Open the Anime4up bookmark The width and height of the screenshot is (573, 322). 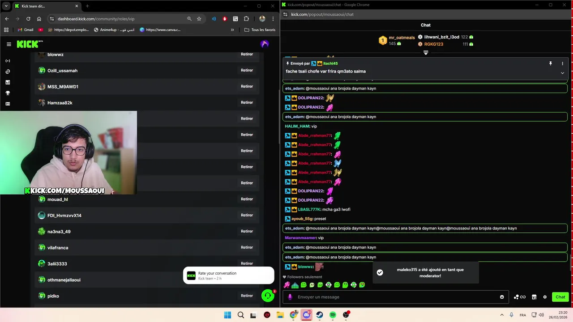(x=114, y=30)
